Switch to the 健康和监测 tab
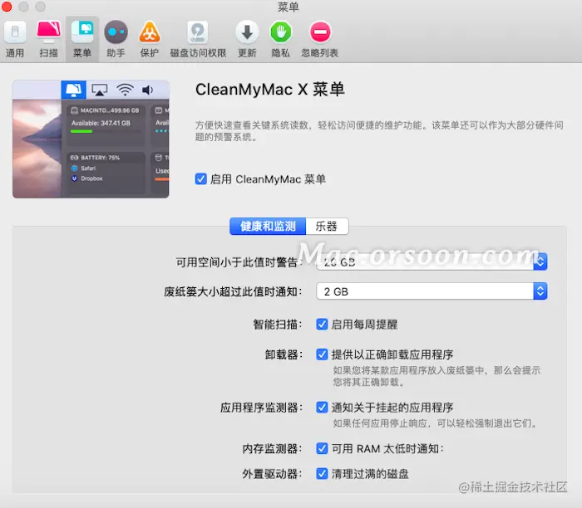The image size is (582, 508). pos(268,226)
